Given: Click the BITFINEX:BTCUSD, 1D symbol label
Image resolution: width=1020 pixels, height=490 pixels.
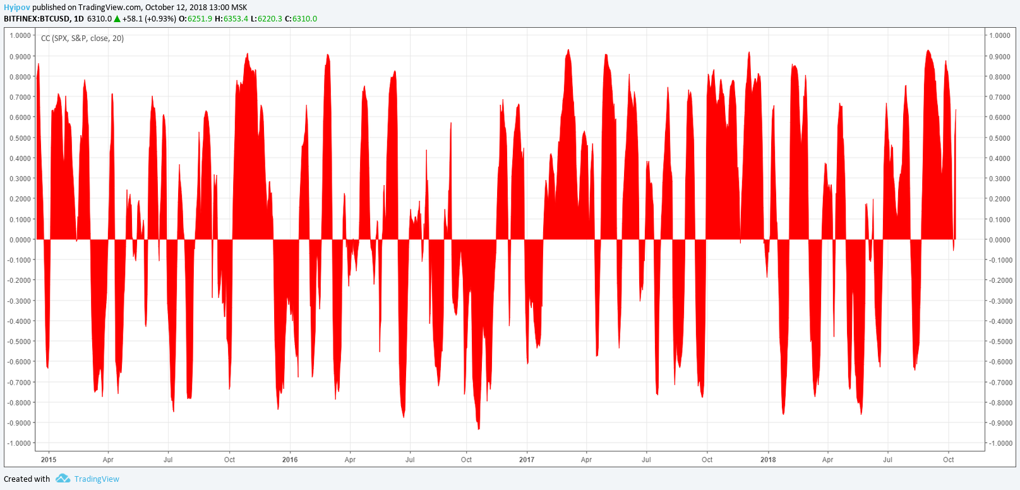Looking at the screenshot, I should 44,19.
